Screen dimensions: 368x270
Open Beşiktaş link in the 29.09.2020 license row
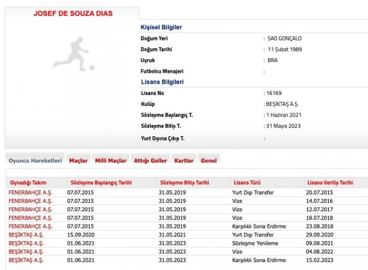(x=26, y=235)
